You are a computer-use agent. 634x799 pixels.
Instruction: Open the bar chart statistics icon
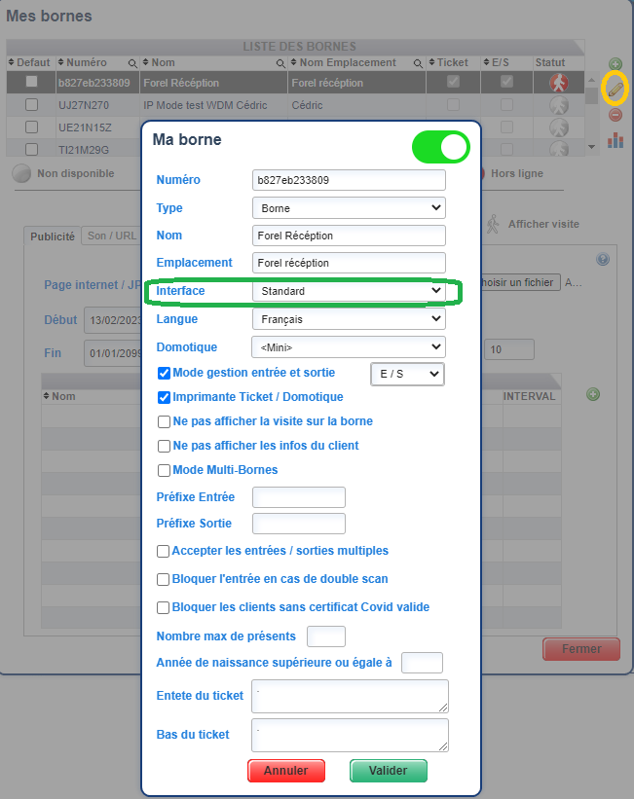[x=615, y=140]
